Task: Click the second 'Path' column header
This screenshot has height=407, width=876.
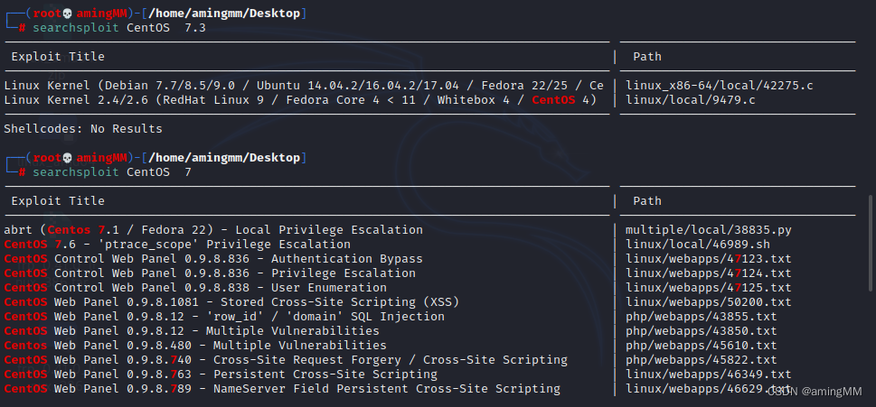Action: click(x=647, y=200)
